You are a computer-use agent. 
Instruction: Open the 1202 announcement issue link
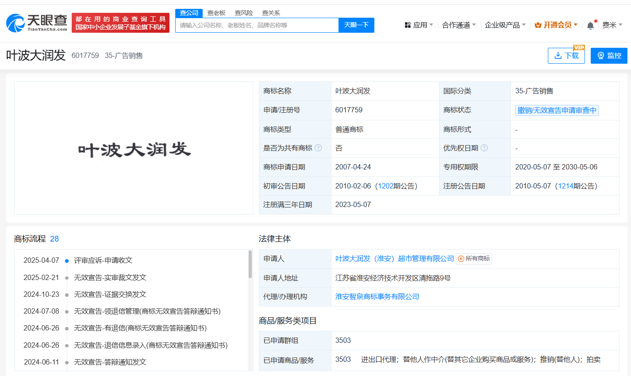click(x=385, y=186)
